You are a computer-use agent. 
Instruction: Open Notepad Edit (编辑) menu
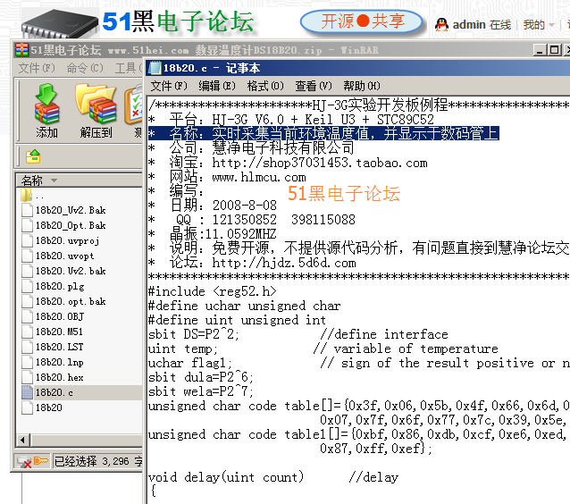(x=217, y=86)
